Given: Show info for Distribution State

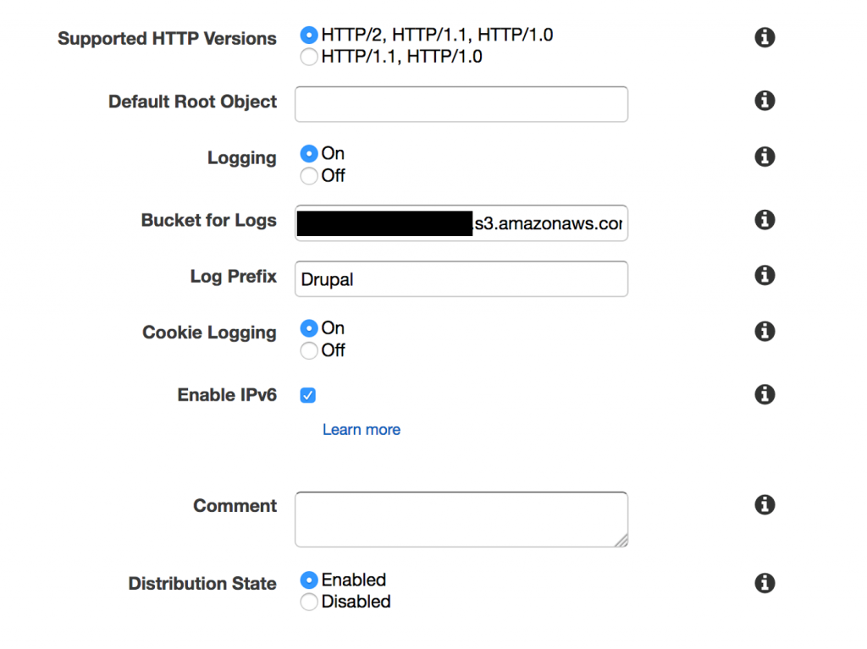Looking at the screenshot, I should [765, 583].
